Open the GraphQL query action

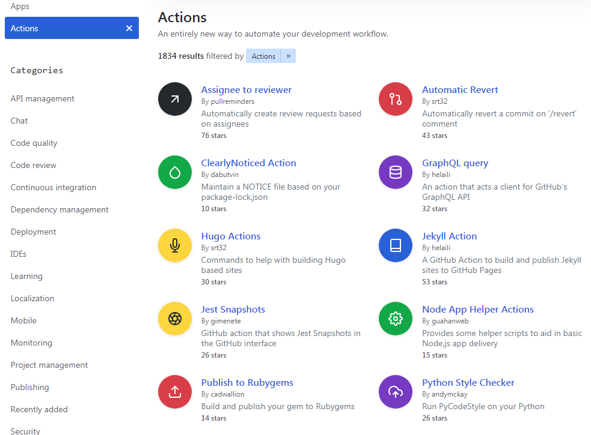pos(455,163)
